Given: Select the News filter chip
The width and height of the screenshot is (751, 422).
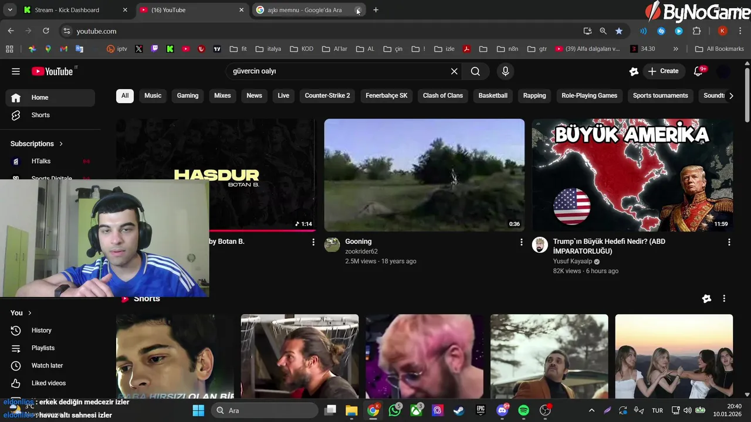Looking at the screenshot, I should (x=254, y=96).
